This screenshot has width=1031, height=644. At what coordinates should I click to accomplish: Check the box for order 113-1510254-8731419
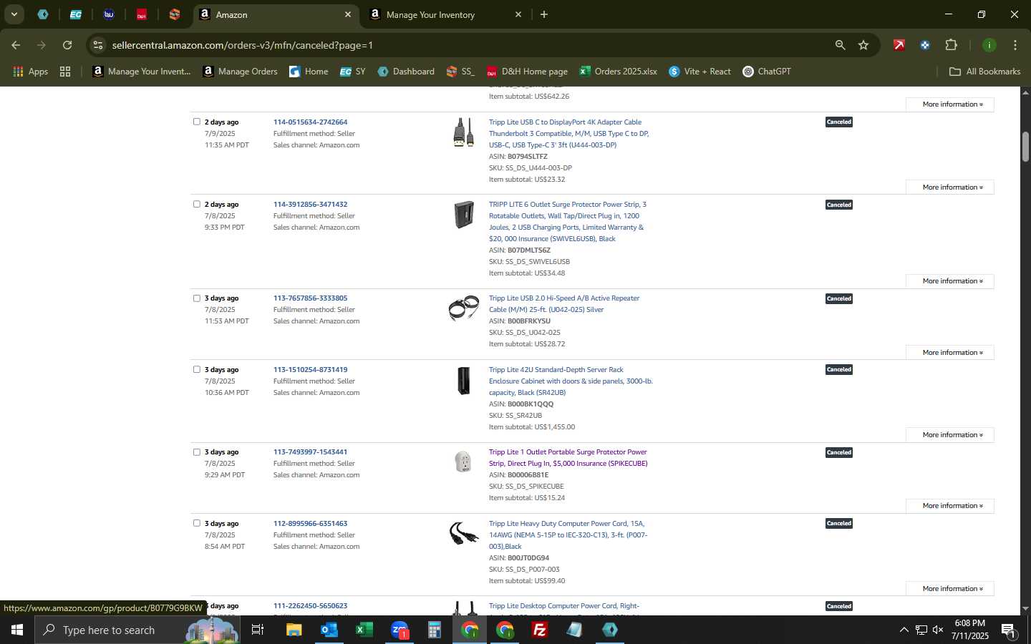pos(197,369)
